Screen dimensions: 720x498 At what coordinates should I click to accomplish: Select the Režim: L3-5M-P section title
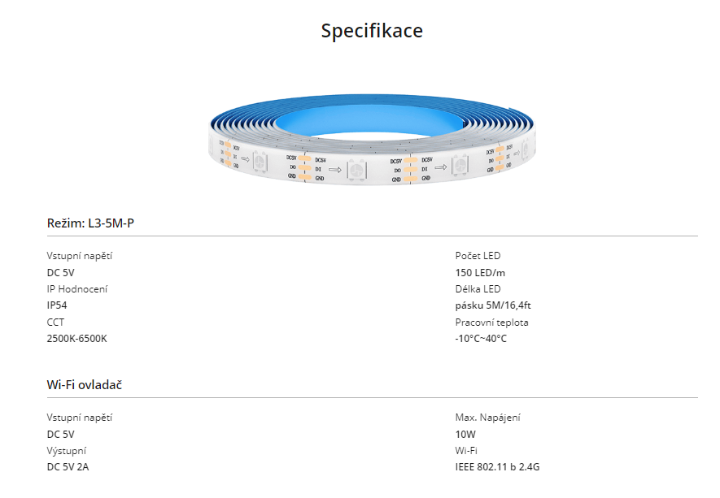click(x=90, y=223)
